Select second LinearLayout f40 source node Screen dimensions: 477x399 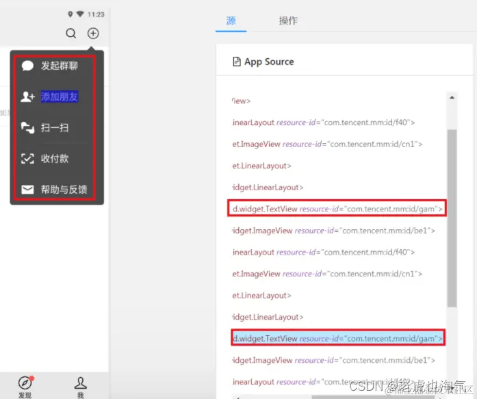[324, 252]
